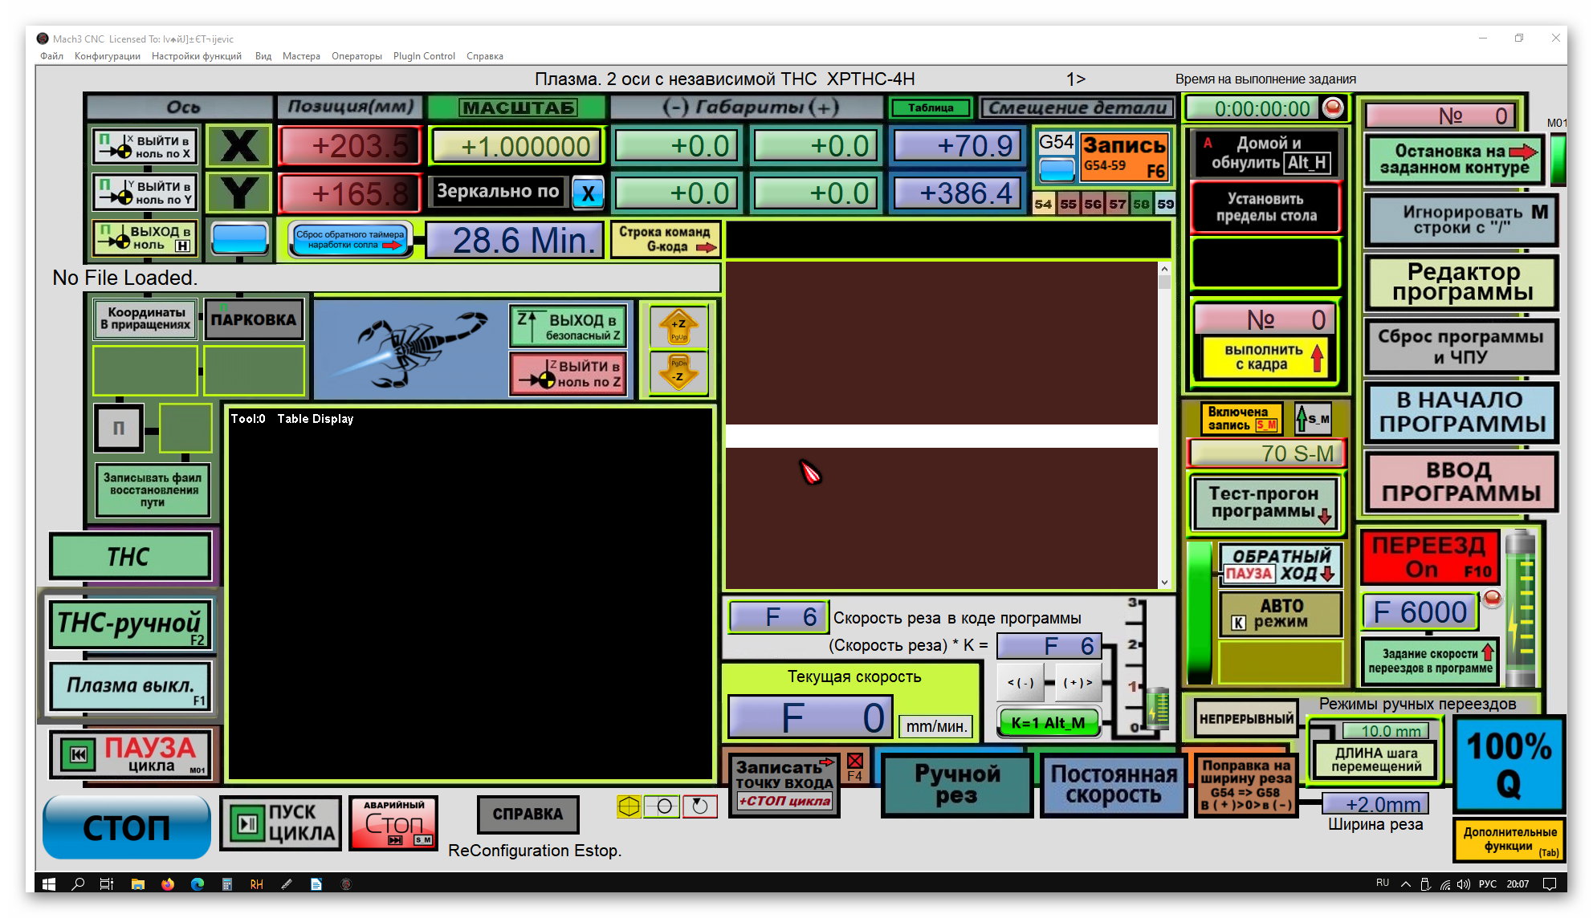Click the ПАУЗА цикла rewind icon
Image resolution: width=1593 pixels, height=918 pixels.
[x=78, y=754]
